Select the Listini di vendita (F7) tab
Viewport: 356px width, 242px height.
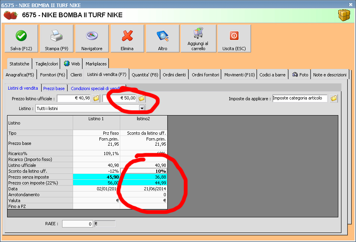[107, 74]
